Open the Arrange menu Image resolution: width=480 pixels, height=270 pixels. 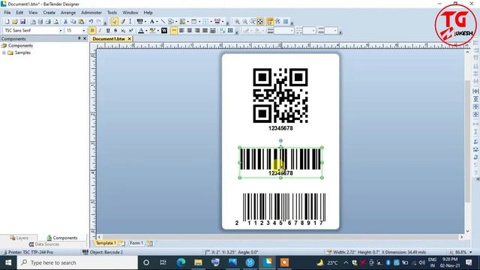pos(68,13)
